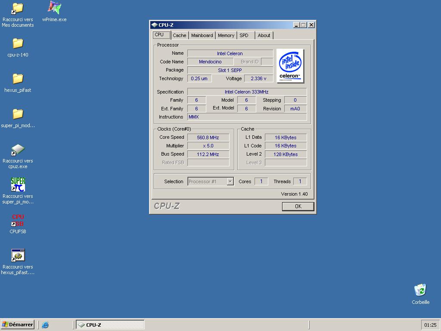Click the Multiplier value x 5.0
The height and width of the screenshot is (331, 441).
pyautogui.click(x=208, y=146)
